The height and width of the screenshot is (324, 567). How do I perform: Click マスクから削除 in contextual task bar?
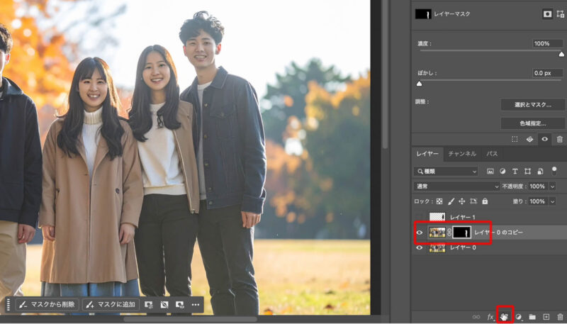click(x=47, y=304)
